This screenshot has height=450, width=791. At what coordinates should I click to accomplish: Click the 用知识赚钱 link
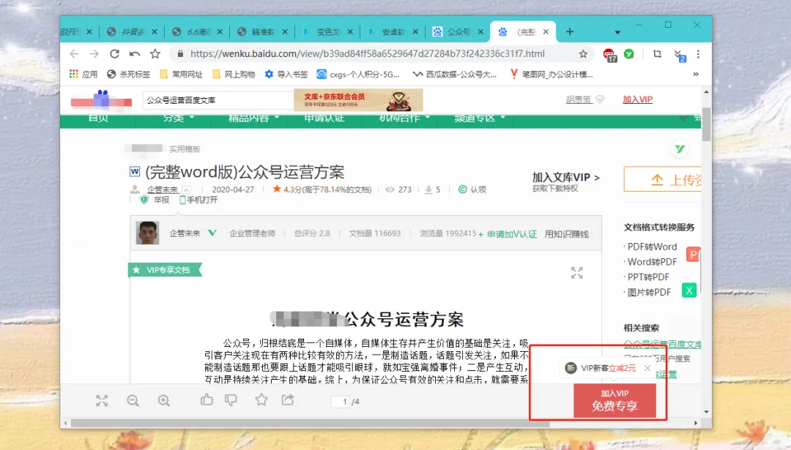click(x=566, y=234)
